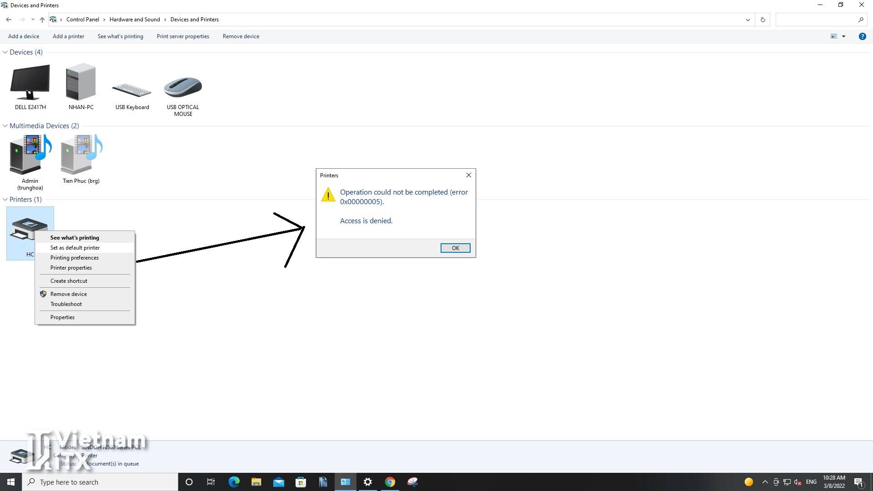Click the Control Panel search box
The height and width of the screenshot is (491, 873).
[816, 20]
